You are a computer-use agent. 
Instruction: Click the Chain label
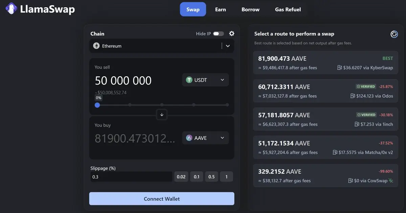point(97,34)
